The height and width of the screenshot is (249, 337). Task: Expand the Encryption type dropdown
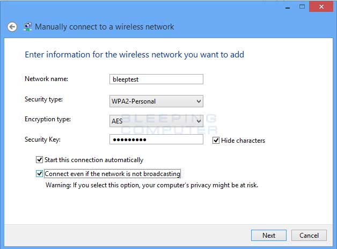tap(156, 121)
